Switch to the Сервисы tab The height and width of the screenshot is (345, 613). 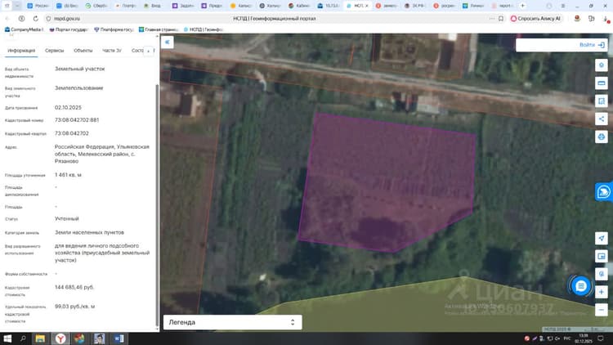point(54,51)
